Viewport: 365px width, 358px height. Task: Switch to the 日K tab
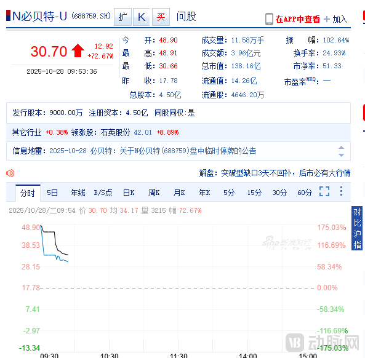(x=129, y=193)
